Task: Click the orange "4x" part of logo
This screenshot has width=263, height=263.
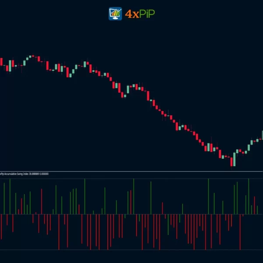Action: (131, 14)
